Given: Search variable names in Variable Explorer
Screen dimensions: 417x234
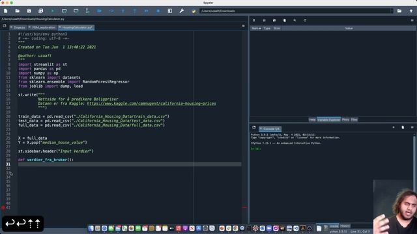Looking at the screenshot, I should tap(295, 20).
